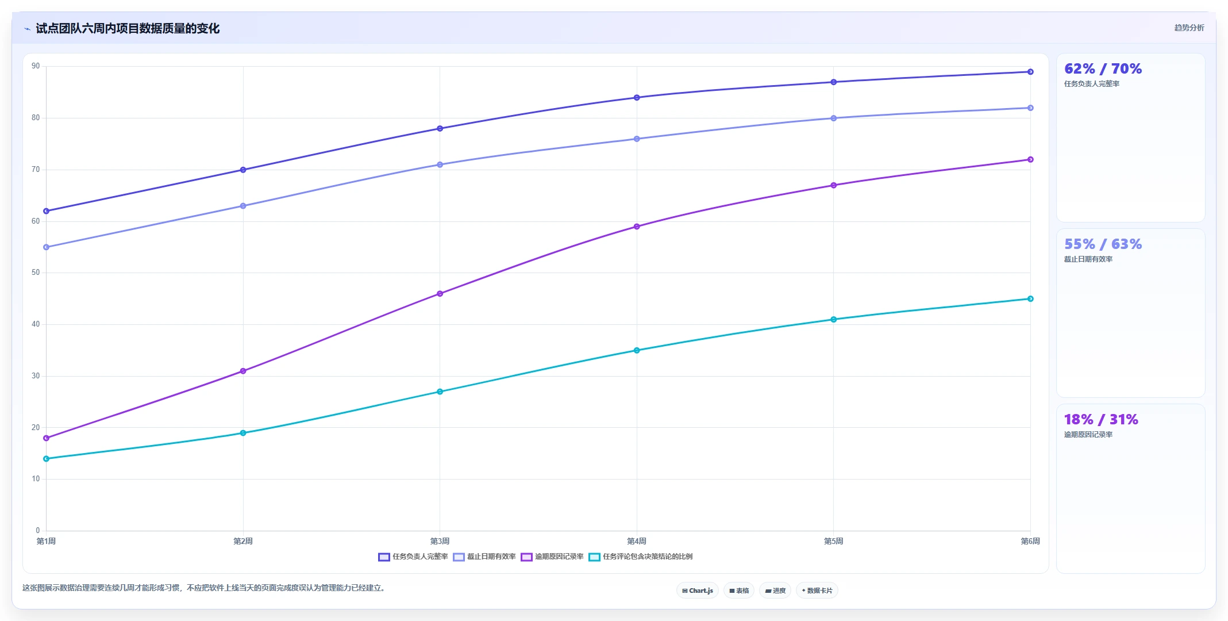Click the 第4周 x-axis label
This screenshot has width=1228, height=621.
[637, 541]
